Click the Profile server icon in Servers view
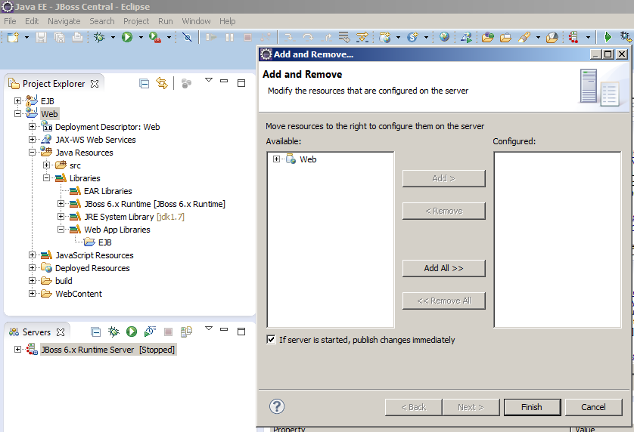Screen dimensions: 634x432 150,332
